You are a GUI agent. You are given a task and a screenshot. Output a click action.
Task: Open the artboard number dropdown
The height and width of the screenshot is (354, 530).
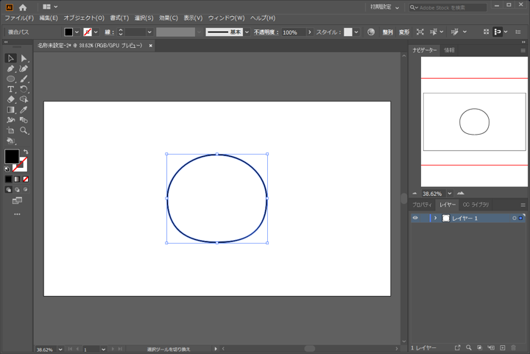point(104,350)
